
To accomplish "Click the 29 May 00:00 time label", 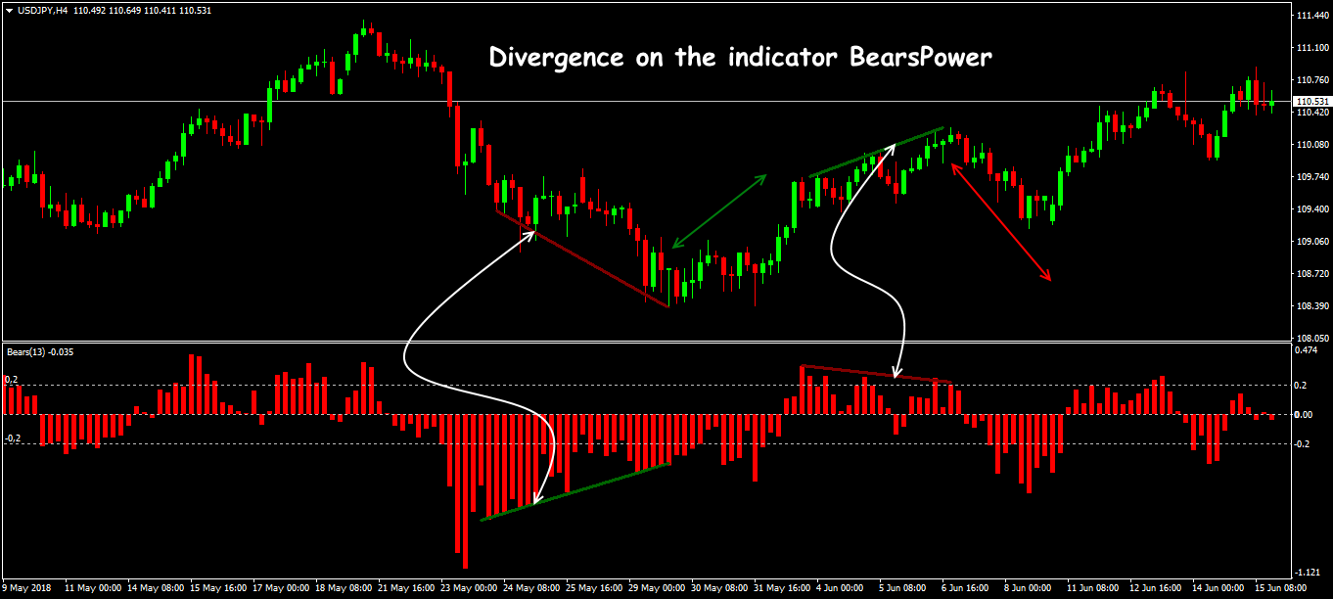I will [658, 589].
